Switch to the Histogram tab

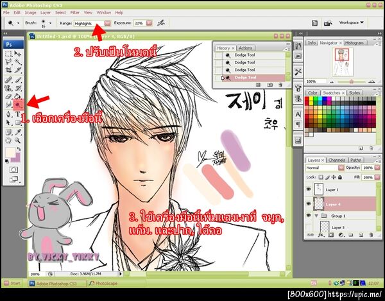(354, 43)
